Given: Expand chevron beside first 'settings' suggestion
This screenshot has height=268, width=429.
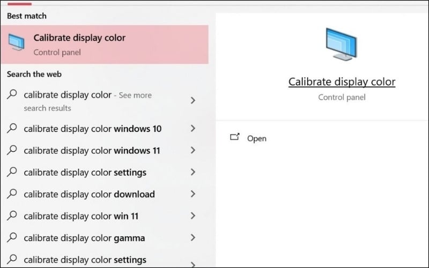Looking at the screenshot, I should (x=193, y=172).
